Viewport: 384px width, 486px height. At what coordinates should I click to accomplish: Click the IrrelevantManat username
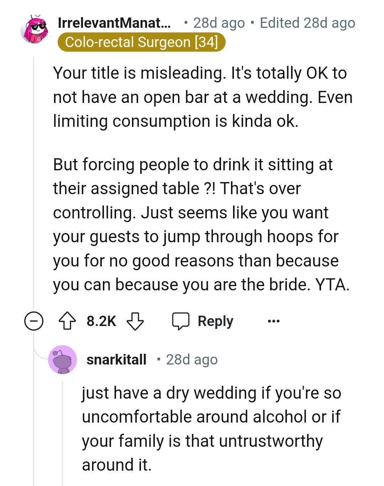click(114, 23)
